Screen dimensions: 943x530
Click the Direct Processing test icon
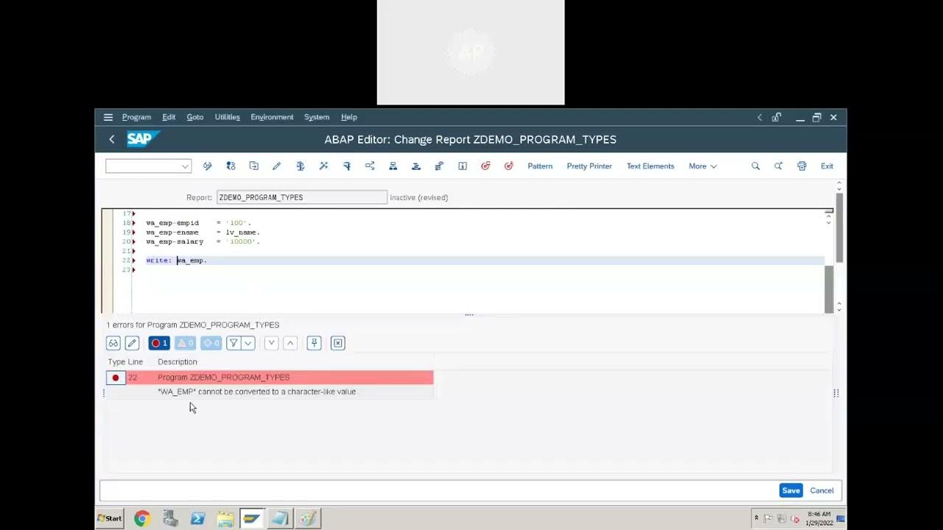[346, 166]
